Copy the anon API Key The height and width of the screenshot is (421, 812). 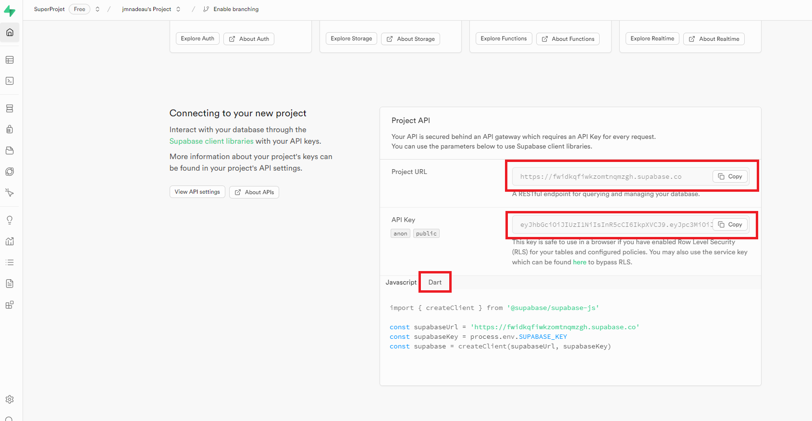tap(730, 224)
